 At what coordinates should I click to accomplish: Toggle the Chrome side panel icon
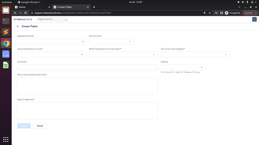click(x=221, y=13)
